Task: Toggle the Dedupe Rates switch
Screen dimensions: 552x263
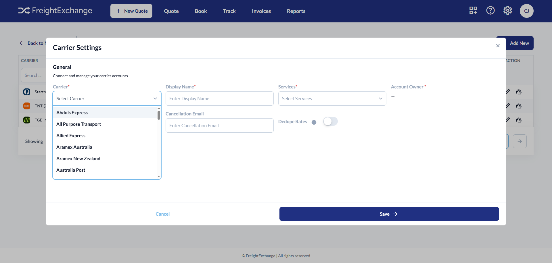Action: pyautogui.click(x=330, y=121)
